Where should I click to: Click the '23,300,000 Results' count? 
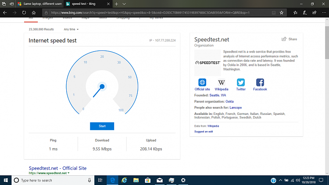tap(41, 29)
